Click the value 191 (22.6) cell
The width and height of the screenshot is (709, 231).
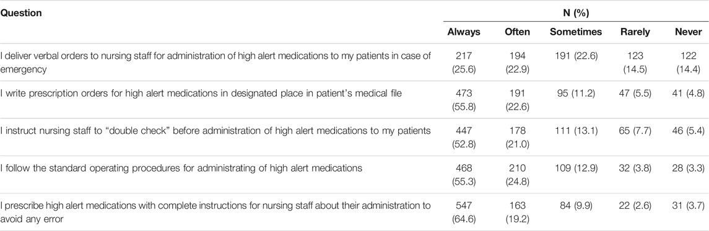[576, 56]
